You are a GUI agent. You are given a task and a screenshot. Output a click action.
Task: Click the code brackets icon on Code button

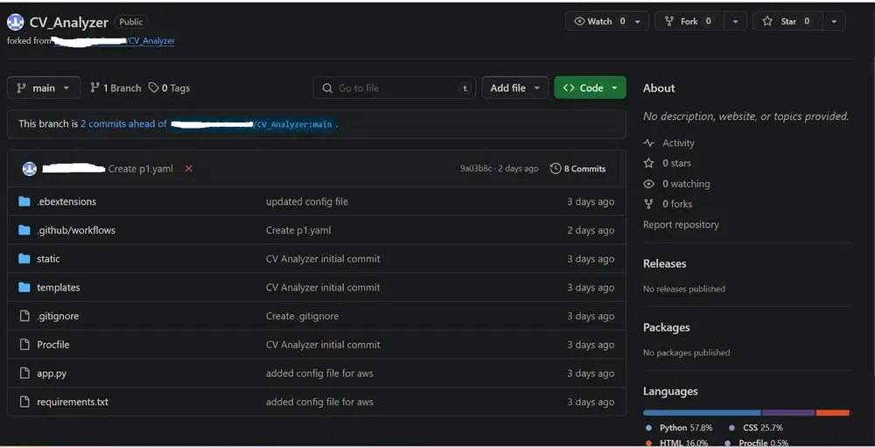point(569,87)
